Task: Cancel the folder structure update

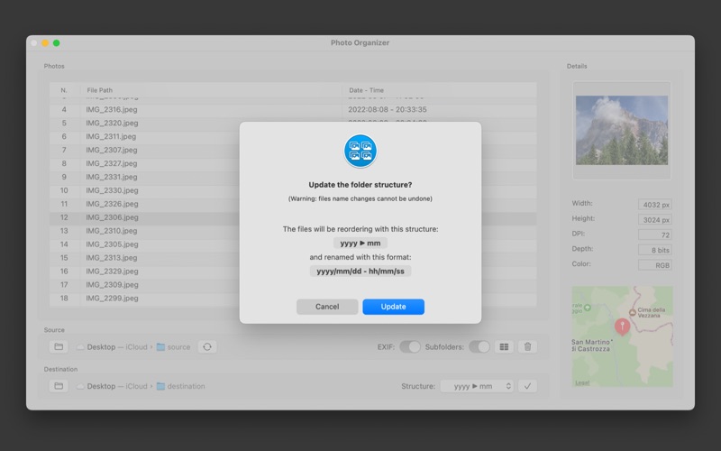Action: tap(327, 307)
